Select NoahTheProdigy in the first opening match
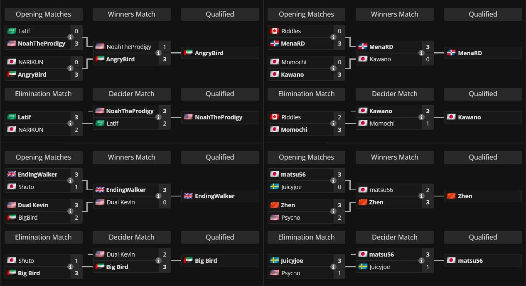 click(42, 44)
